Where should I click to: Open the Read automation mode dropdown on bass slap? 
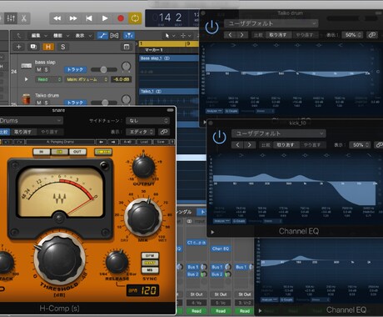[x=48, y=79]
